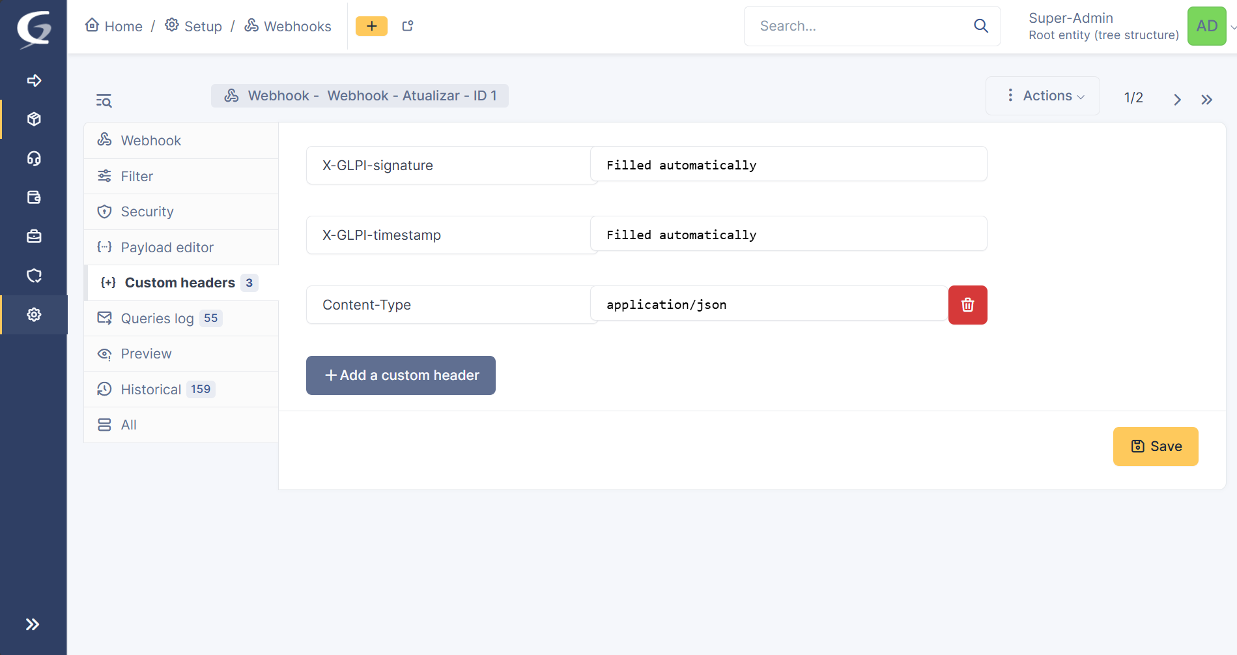Click Add a custom header button

401,375
